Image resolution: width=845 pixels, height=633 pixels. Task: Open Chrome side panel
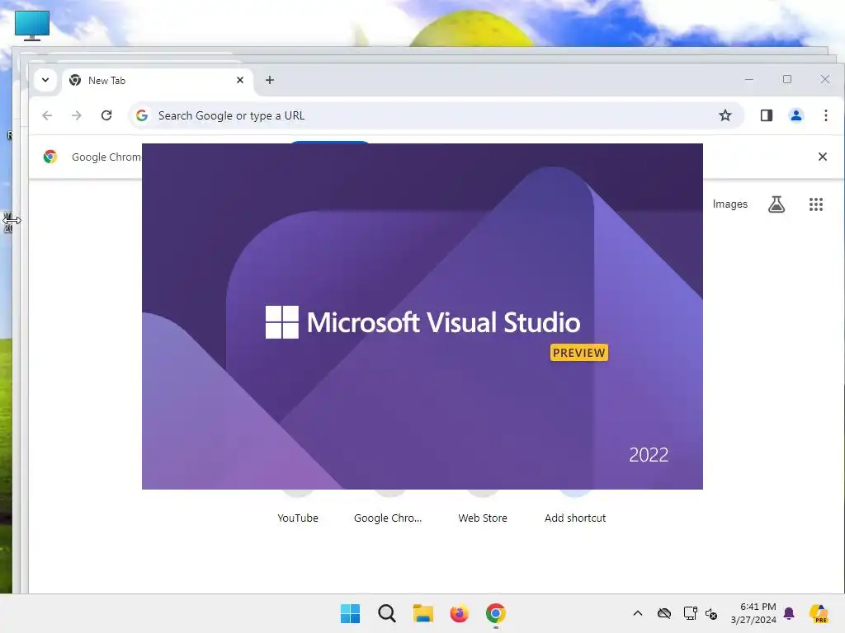coord(767,115)
